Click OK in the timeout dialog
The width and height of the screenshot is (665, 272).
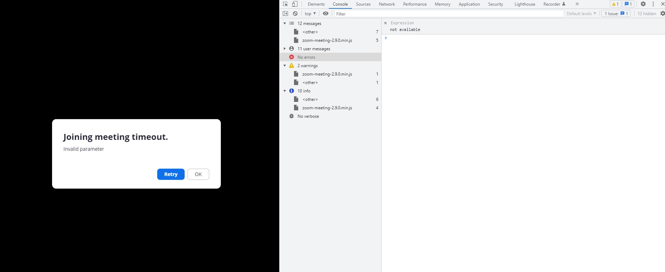198,174
